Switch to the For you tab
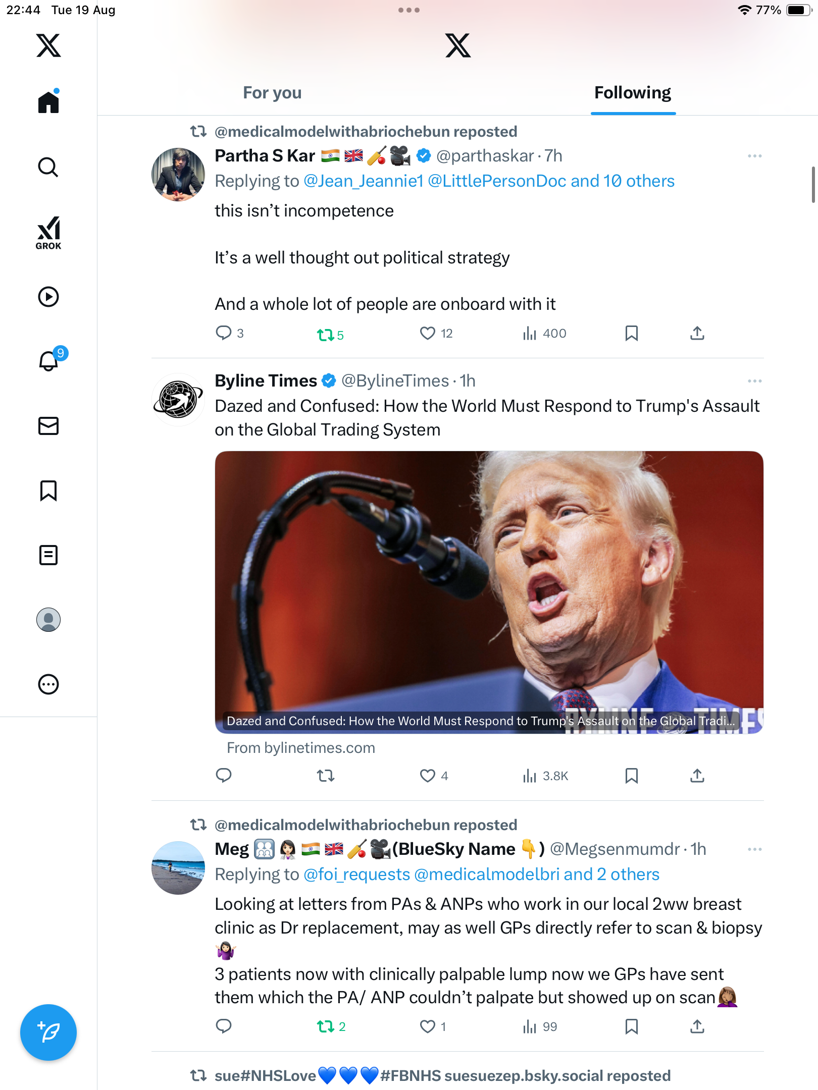818x1090 pixels. [272, 93]
